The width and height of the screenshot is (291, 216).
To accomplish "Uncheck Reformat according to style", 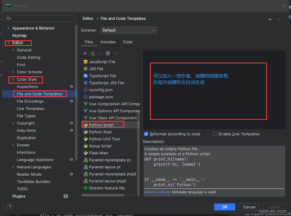I will [x=146, y=134].
